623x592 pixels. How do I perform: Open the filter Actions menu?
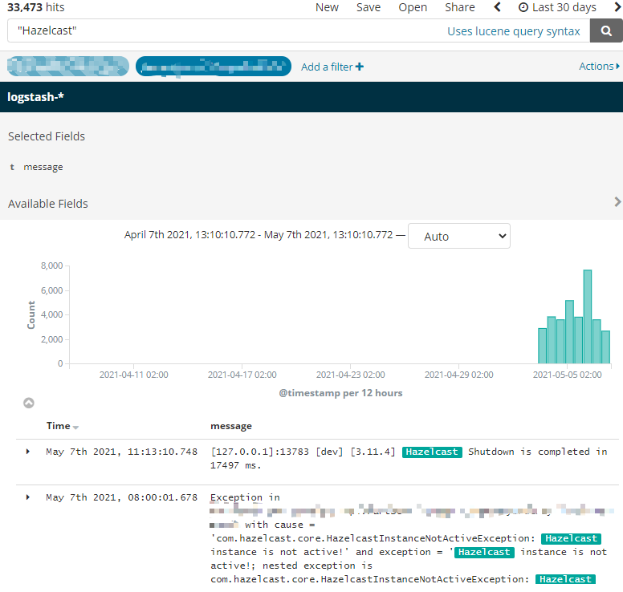[599, 67]
